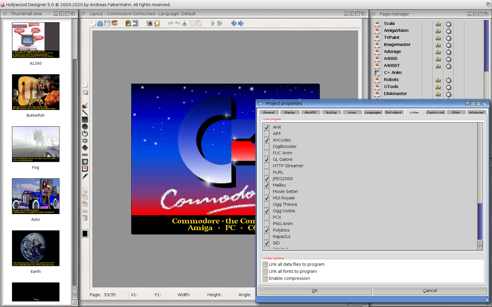Click thumbnail view scroll down arrow
Image resolution: width=492 pixels, height=307 pixels.
[x=74, y=296]
